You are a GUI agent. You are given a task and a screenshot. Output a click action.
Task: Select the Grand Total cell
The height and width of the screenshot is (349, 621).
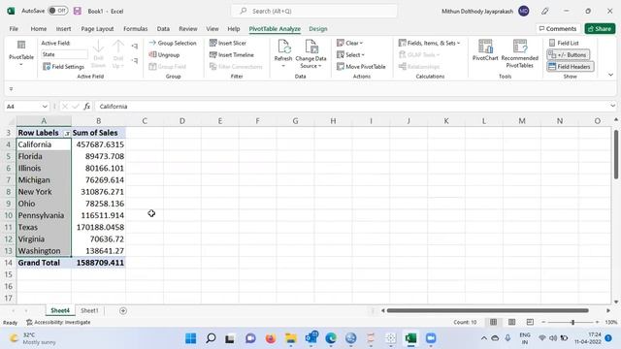[44, 263]
